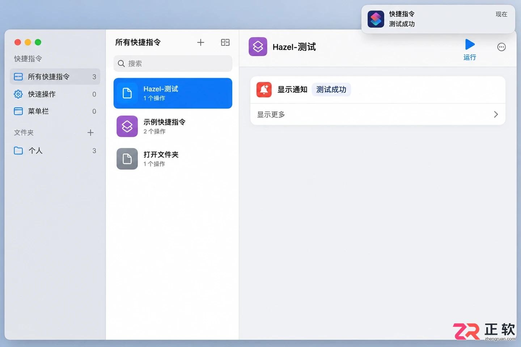Click the 2 个操作 subtitle

(x=154, y=132)
